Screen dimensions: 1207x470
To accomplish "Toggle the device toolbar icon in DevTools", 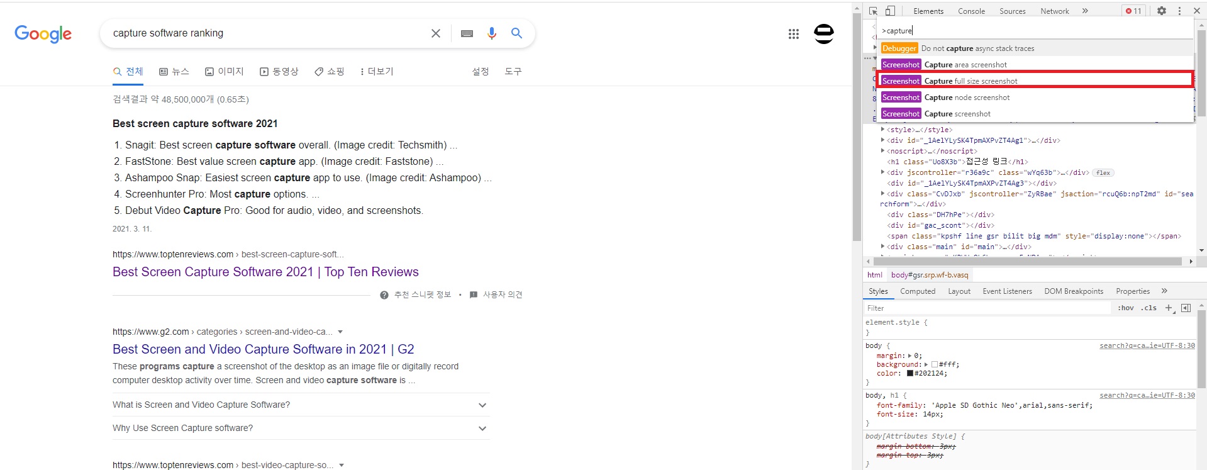I will tap(890, 11).
